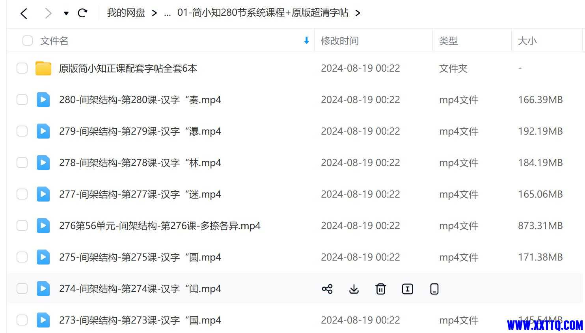The image size is (585, 333).
Task: Rename the 274 闰.mp4 file
Action: pyautogui.click(x=408, y=289)
